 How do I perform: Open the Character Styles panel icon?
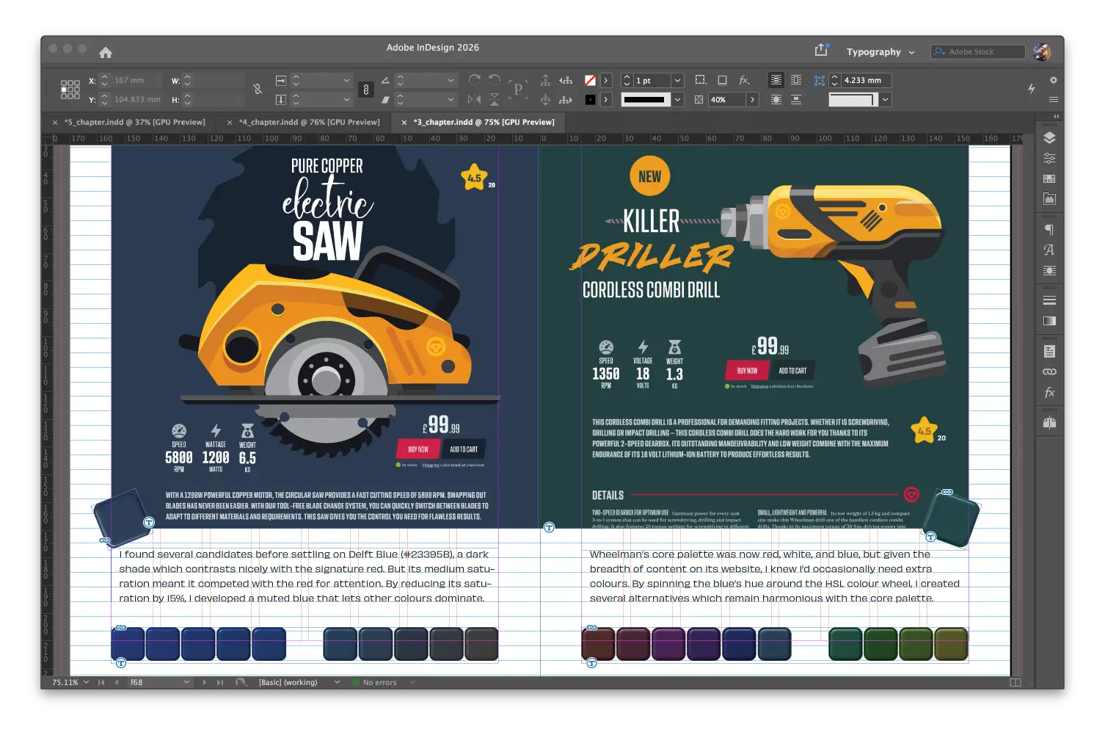tap(1049, 250)
